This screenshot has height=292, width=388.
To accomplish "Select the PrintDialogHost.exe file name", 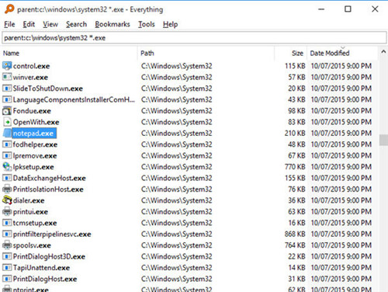I will coord(45,279).
